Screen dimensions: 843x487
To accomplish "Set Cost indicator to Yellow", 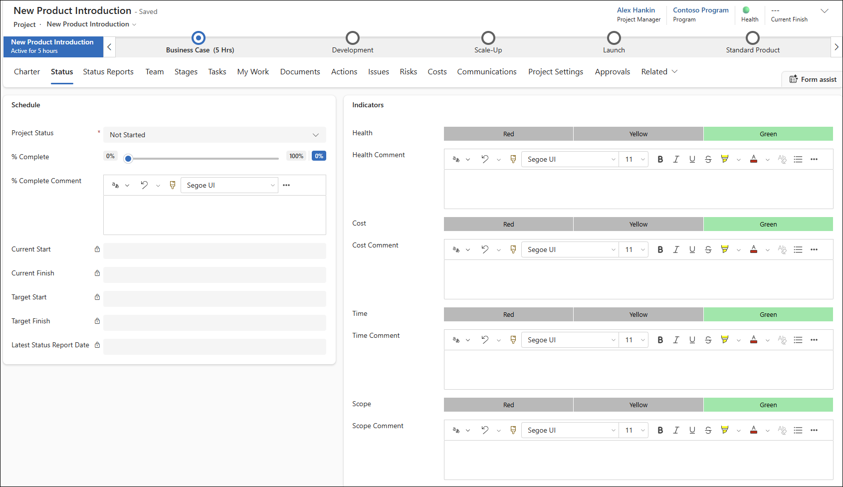I will (x=638, y=224).
